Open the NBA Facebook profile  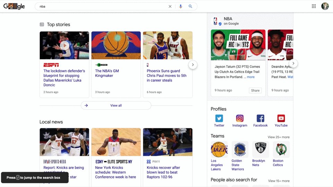point(261,121)
